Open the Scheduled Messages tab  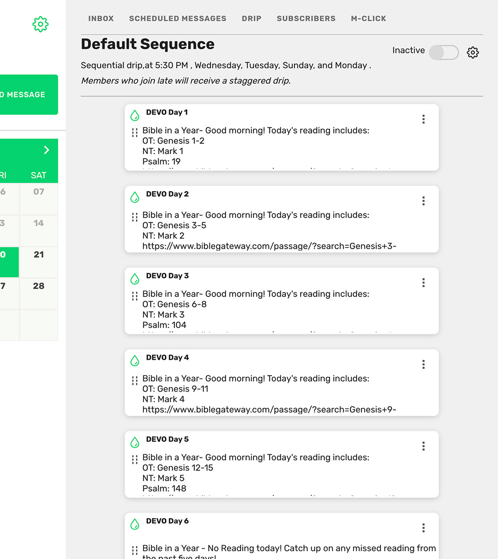click(x=178, y=18)
